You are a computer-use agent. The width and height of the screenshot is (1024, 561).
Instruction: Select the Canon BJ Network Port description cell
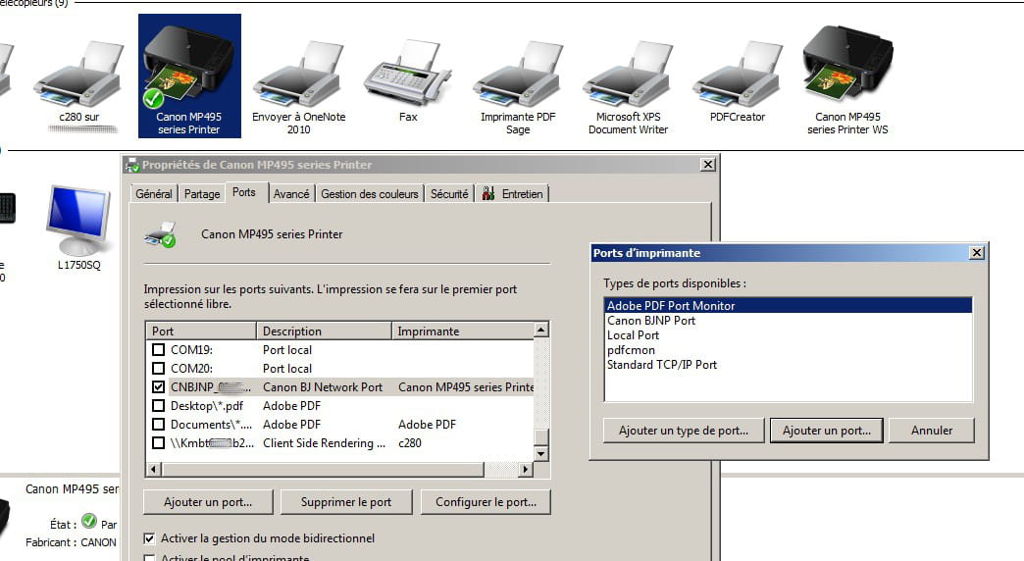click(323, 386)
